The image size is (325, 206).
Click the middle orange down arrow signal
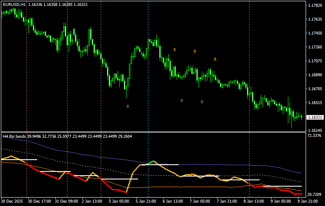[195, 51]
